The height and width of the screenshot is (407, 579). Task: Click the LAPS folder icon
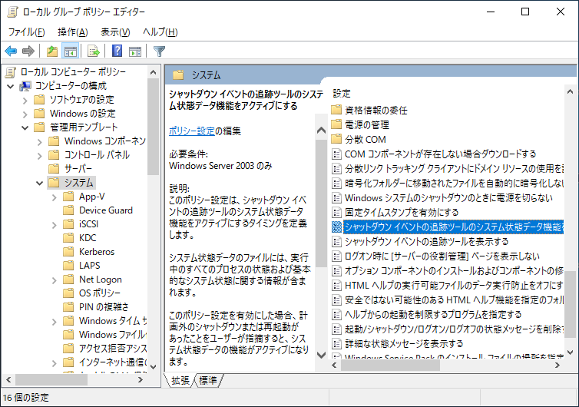click(68, 265)
